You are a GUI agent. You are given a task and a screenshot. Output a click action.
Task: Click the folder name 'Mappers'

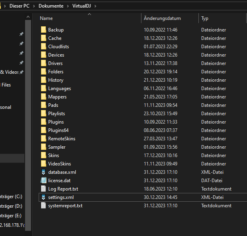[57, 97]
